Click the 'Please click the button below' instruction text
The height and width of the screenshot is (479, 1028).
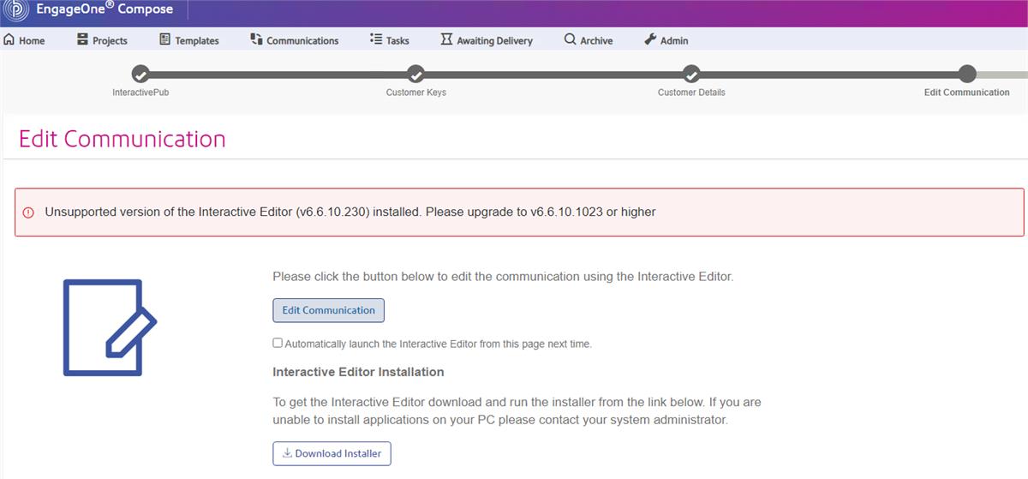(503, 277)
